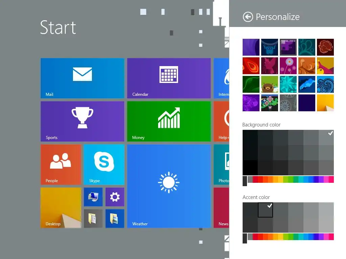Screen dimensions: 346x259
Task: Open the People tile
Action: [61, 165]
